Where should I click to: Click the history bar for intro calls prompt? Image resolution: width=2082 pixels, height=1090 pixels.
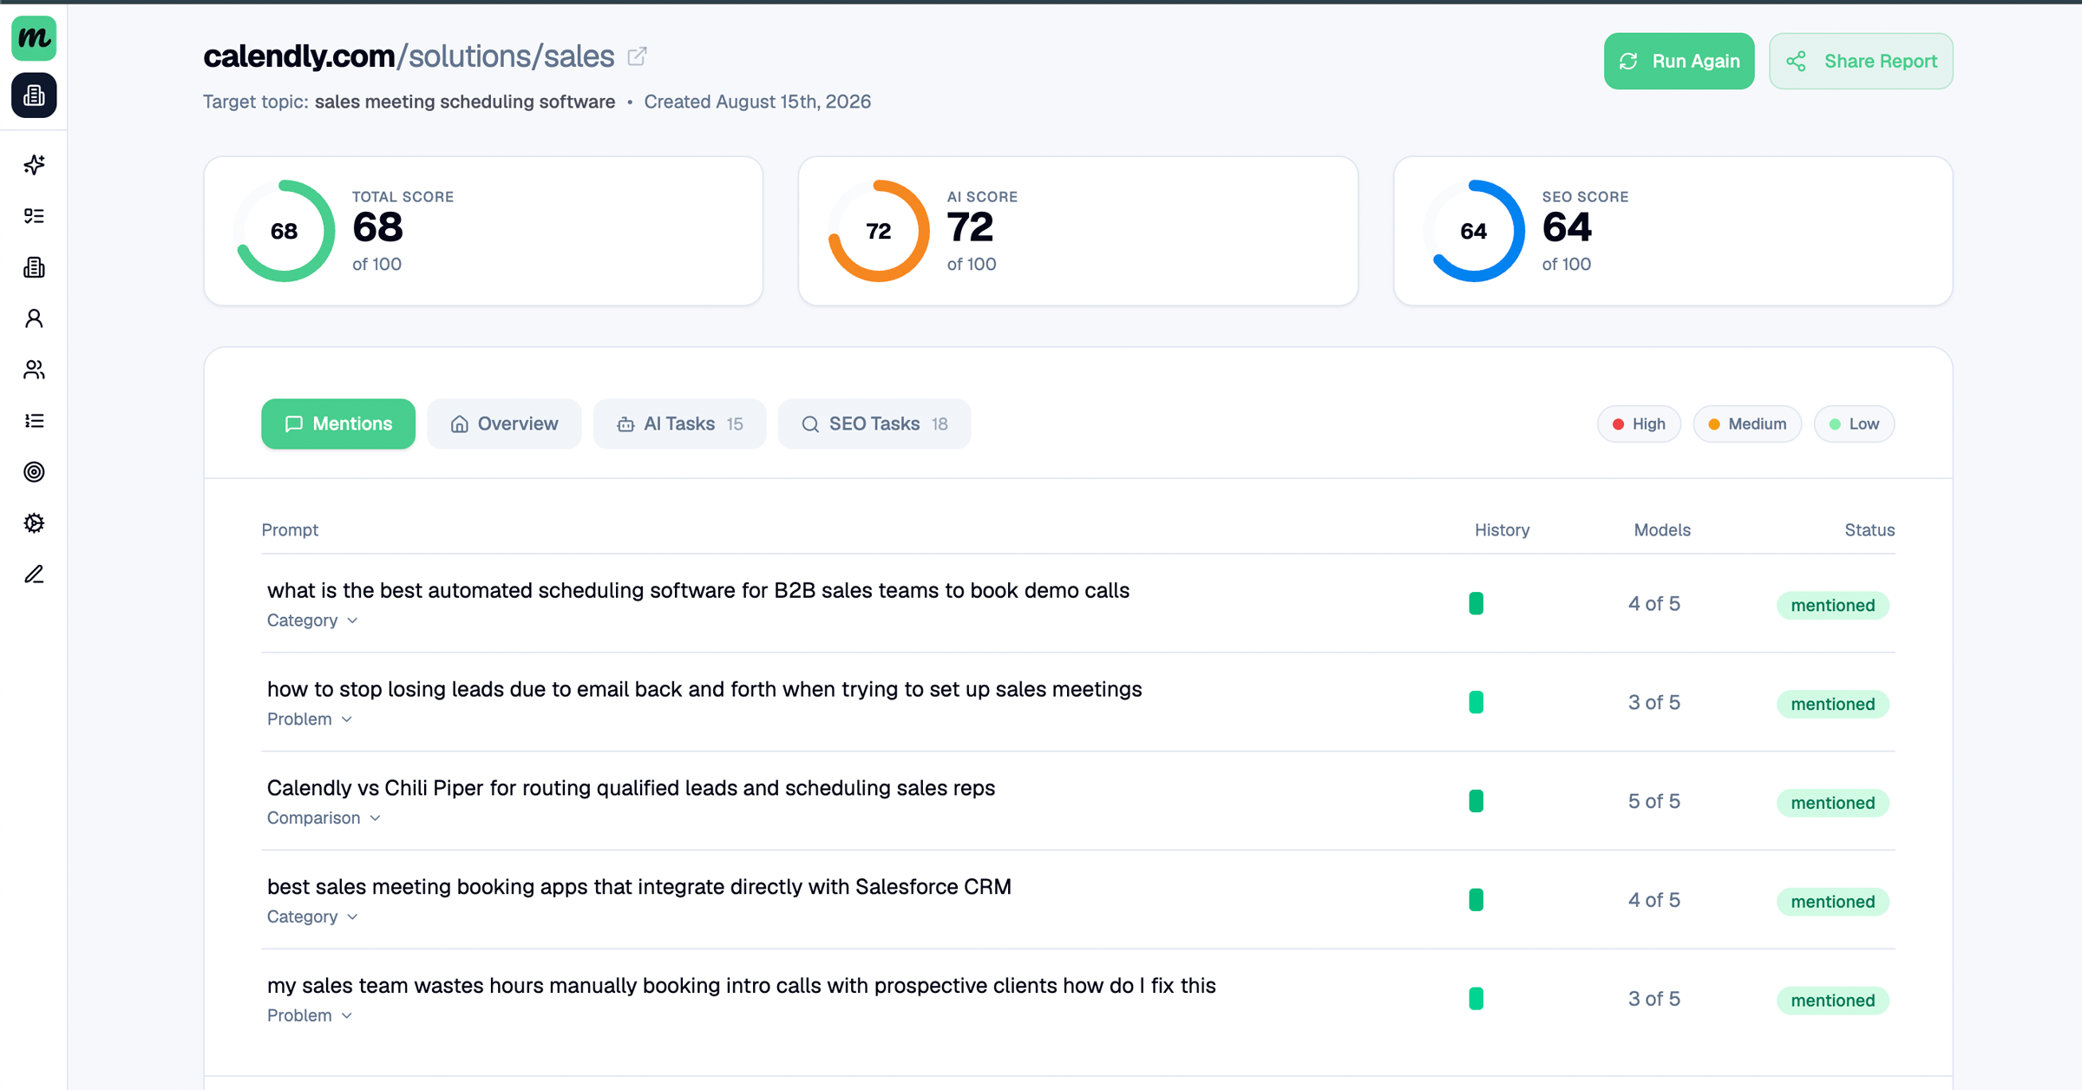coord(1476,999)
